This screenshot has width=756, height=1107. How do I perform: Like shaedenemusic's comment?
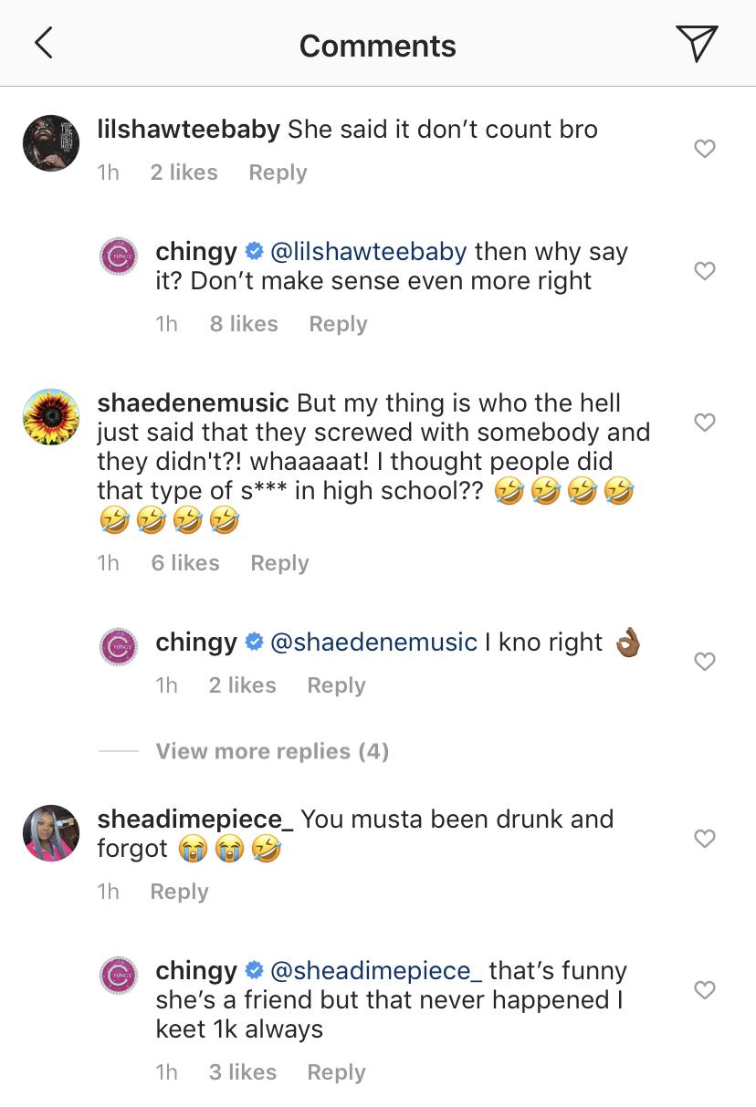pos(704,423)
